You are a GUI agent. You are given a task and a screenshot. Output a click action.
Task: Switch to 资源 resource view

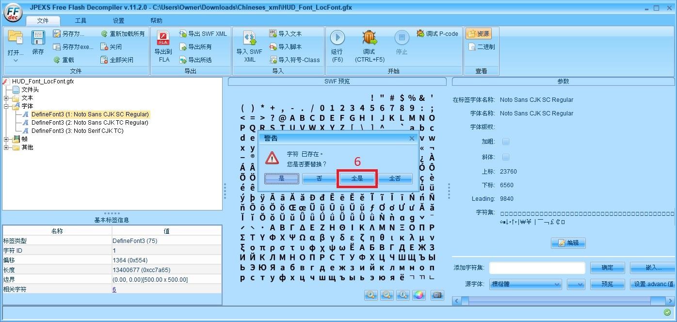(479, 34)
